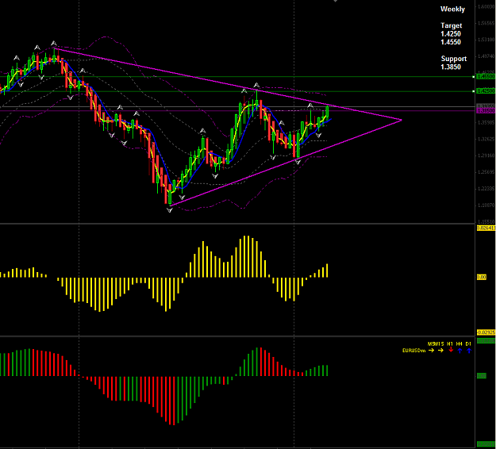Screen dimensions: 496x449
Task: Click the yellow 0.00 histogram level tag
Action: click(x=482, y=278)
